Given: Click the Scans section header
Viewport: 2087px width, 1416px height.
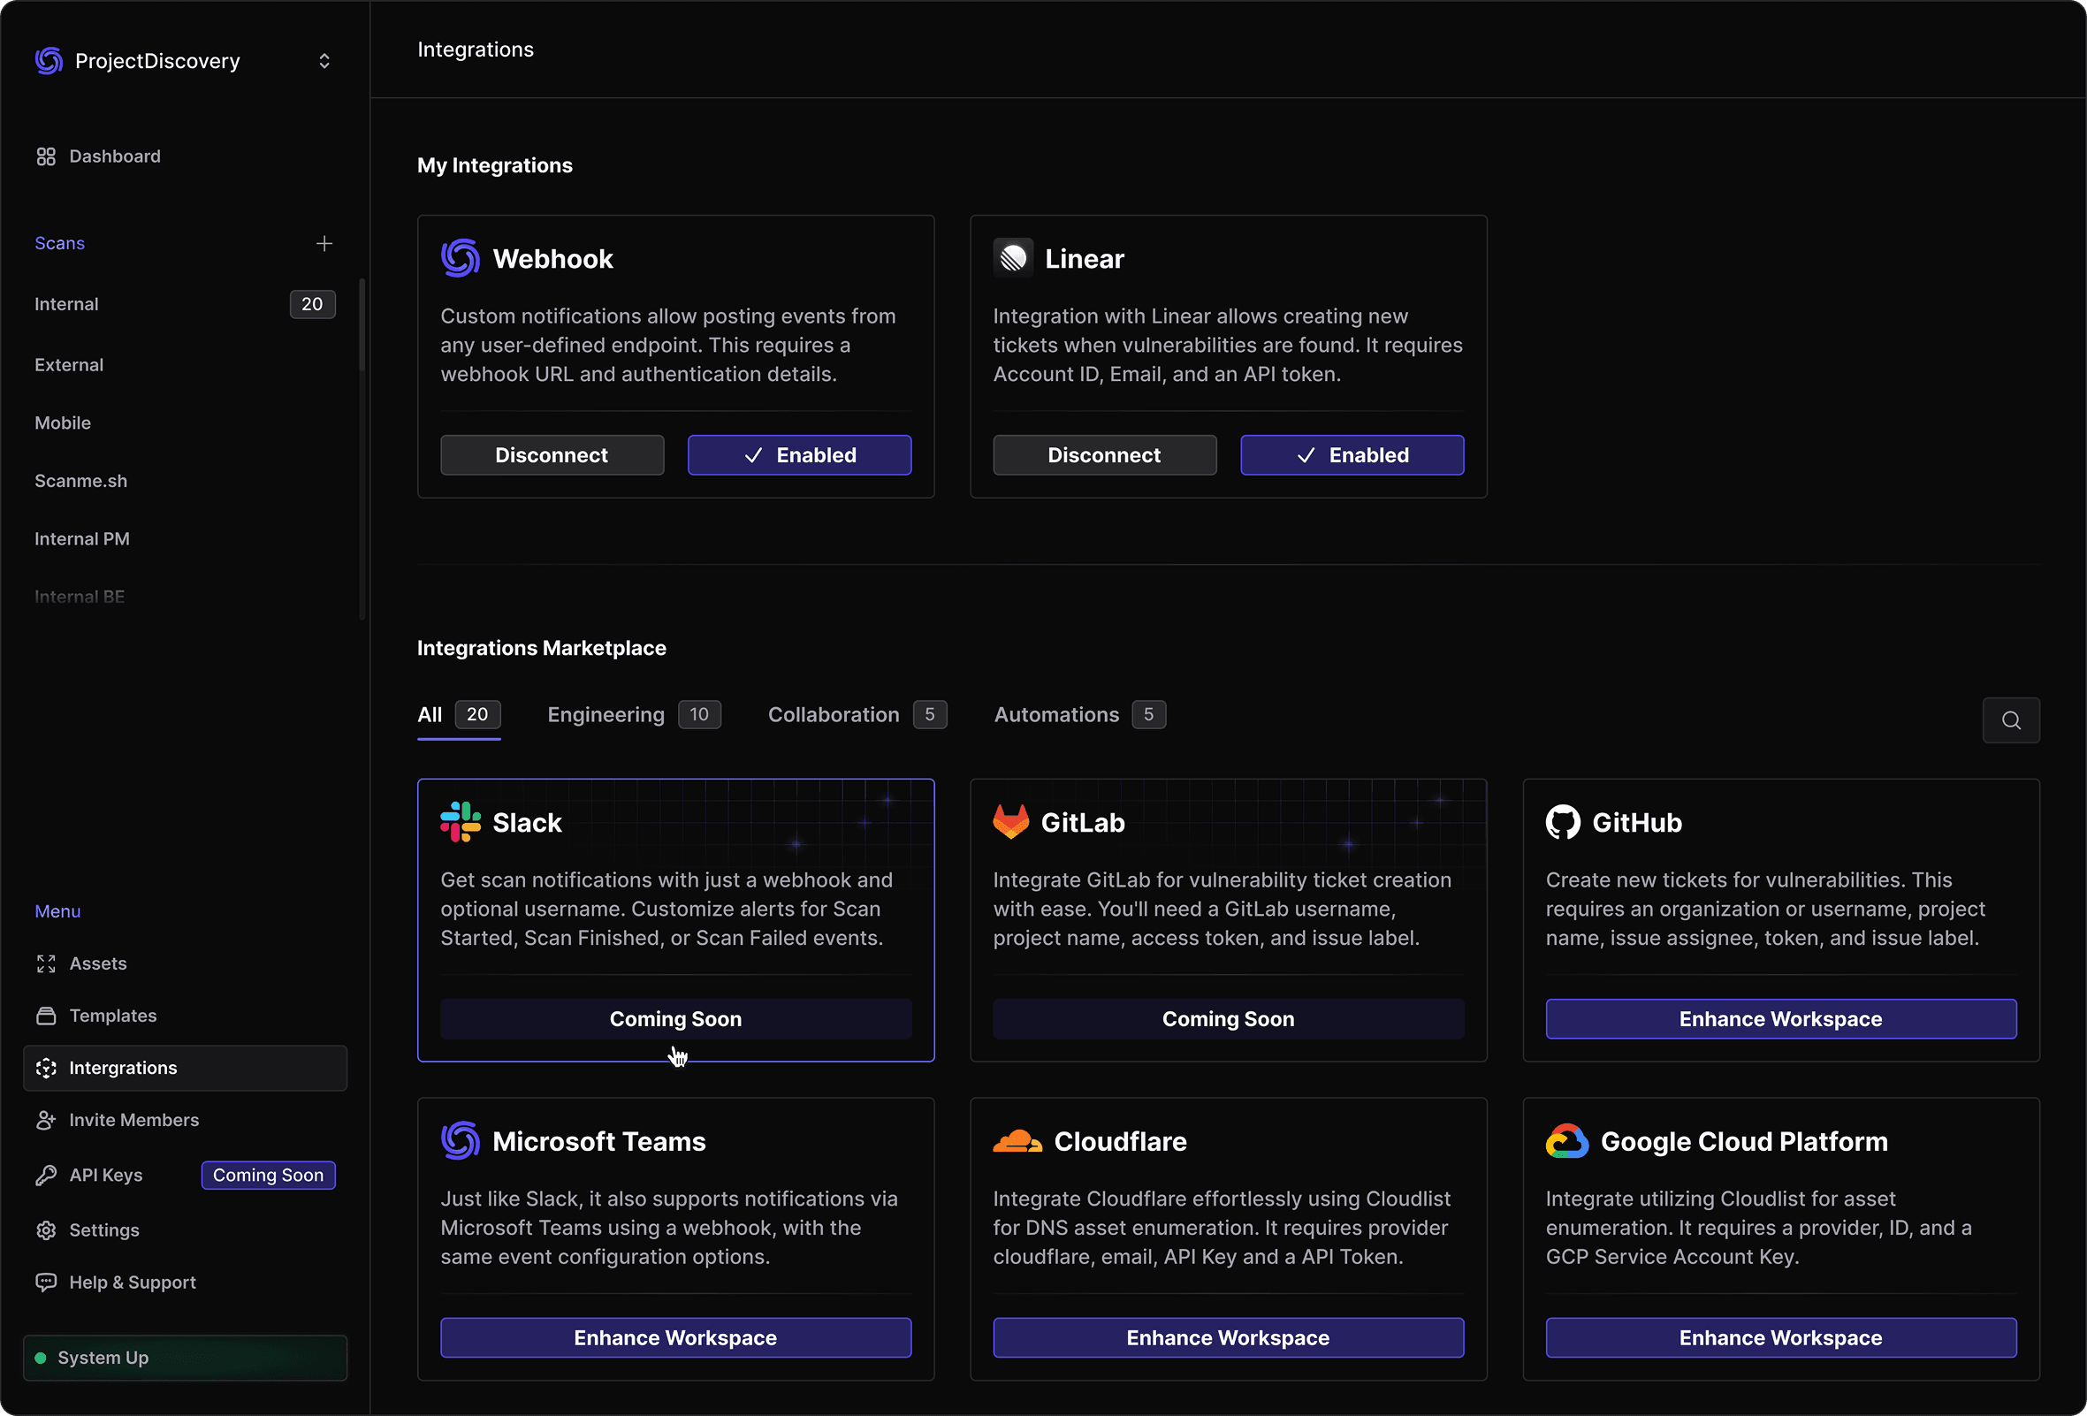Looking at the screenshot, I should point(59,243).
